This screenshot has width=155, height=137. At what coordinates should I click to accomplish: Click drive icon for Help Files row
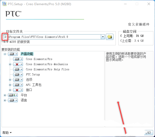[17, 69]
